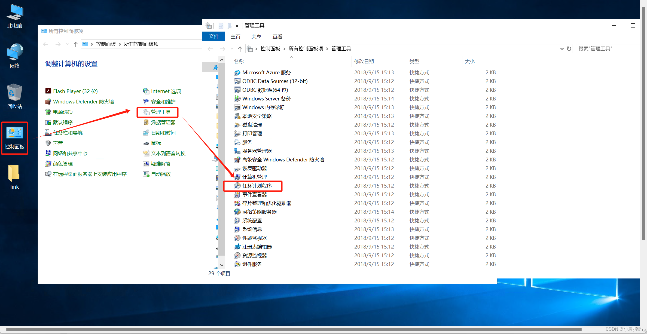
Task: Open 任务计划程序 shortcut in list
Action: pos(257,186)
